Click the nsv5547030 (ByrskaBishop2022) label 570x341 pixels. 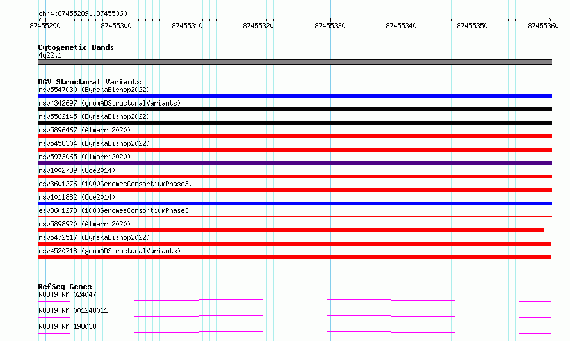click(94, 90)
